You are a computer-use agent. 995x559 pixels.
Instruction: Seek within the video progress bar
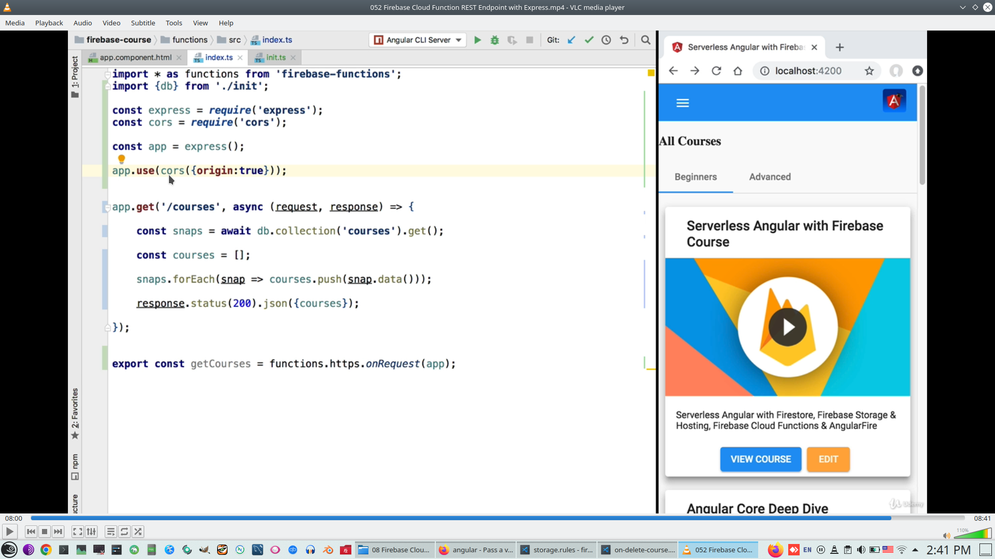(x=497, y=518)
